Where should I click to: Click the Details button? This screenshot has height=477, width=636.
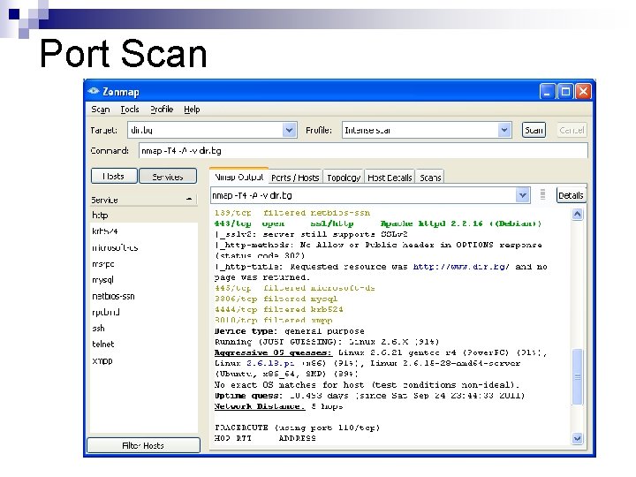(x=571, y=195)
